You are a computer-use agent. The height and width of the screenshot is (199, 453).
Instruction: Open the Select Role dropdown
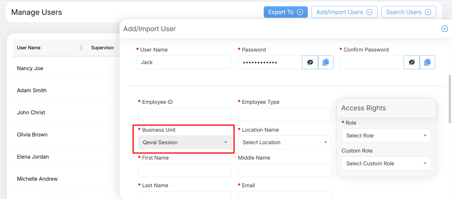(x=386, y=136)
